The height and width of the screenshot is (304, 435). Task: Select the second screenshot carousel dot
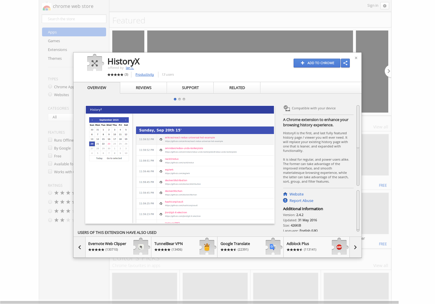pyautogui.click(x=180, y=99)
